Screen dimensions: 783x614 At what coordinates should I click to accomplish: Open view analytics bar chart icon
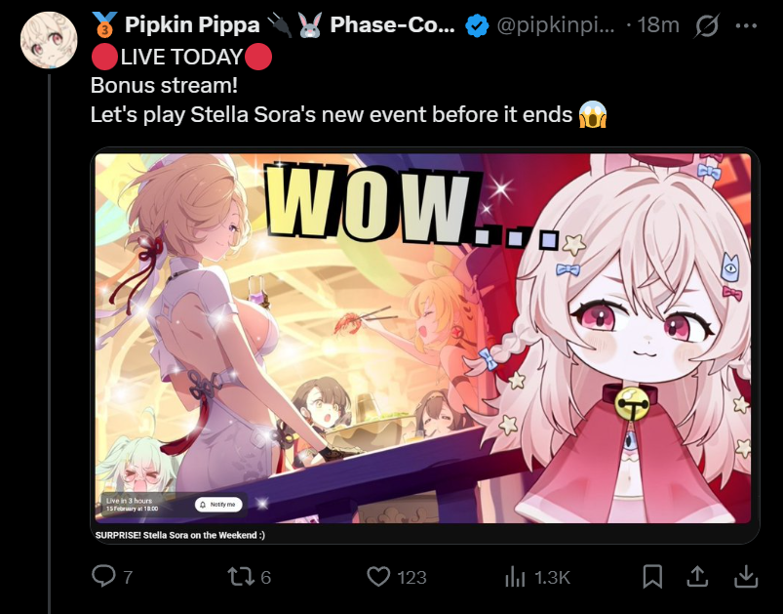tap(515, 577)
